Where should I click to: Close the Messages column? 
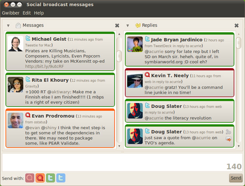tap(117, 26)
